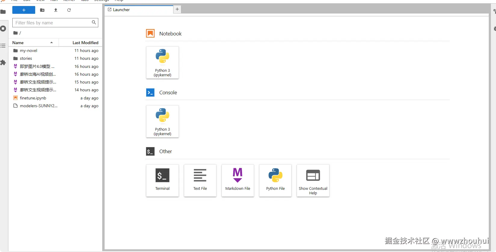The height and width of the screenshot is (252, 496).
Task: Click the stories folder icon
Action: coord(15,58)
